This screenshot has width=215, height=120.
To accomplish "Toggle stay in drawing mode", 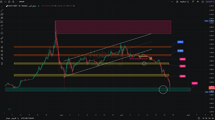I will pyautogui.click(x=2, y=51).
